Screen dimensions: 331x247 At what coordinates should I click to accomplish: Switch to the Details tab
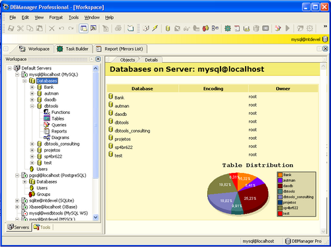coord(151,60)
